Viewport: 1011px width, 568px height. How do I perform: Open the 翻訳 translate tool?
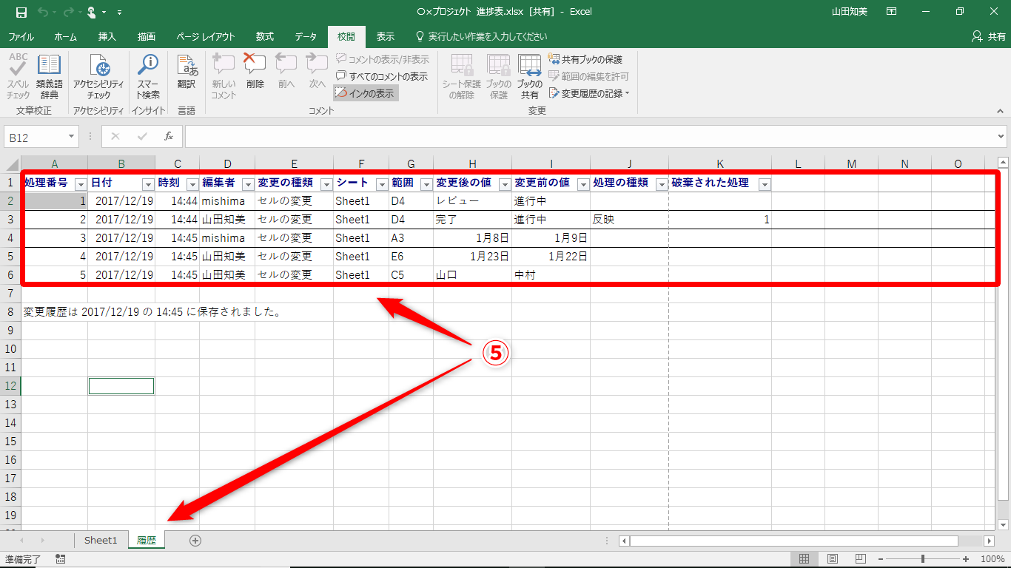[x=187, y=72]
